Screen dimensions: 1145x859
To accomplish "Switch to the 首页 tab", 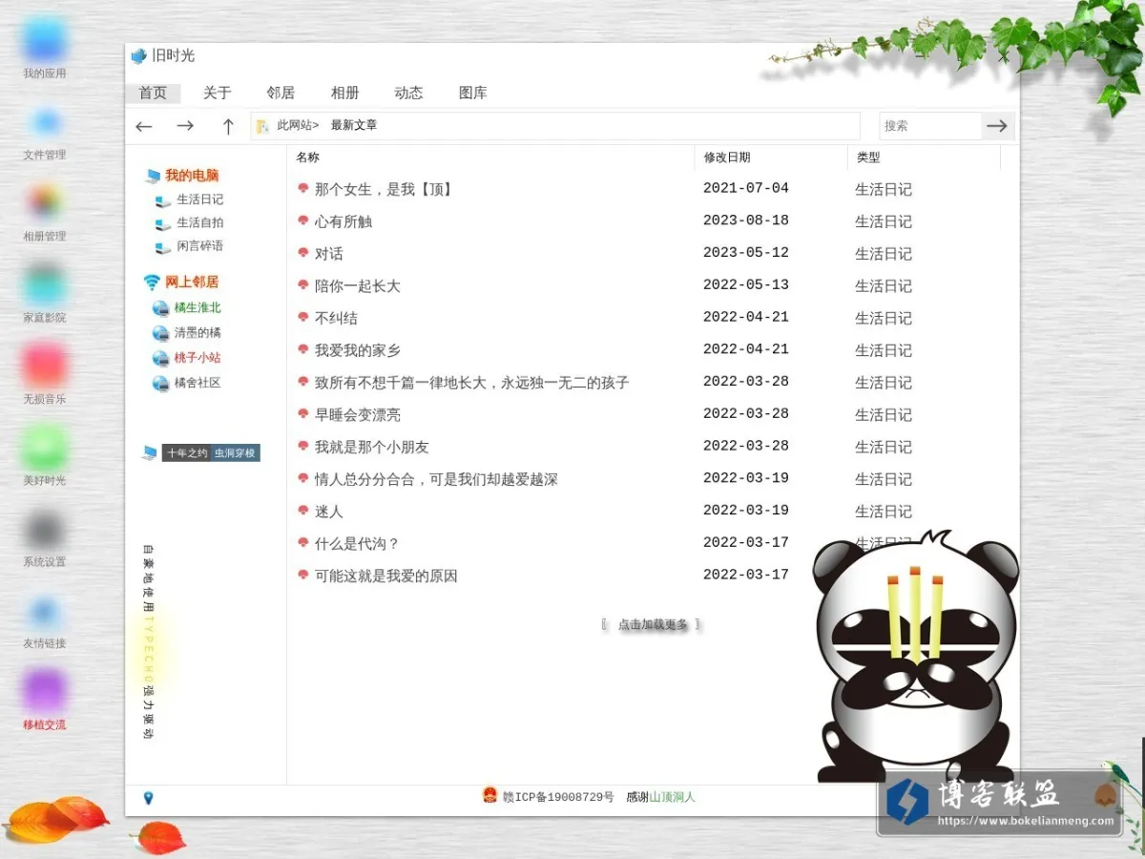I will 153,93.
